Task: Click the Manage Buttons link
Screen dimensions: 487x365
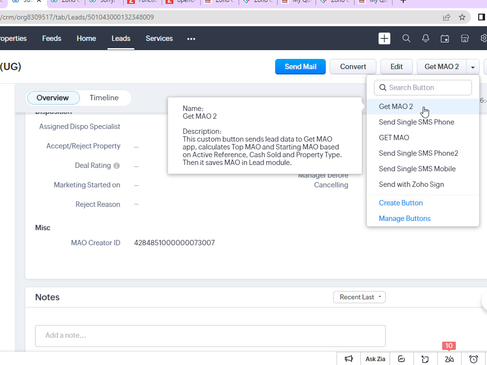Action: point(405,219)
